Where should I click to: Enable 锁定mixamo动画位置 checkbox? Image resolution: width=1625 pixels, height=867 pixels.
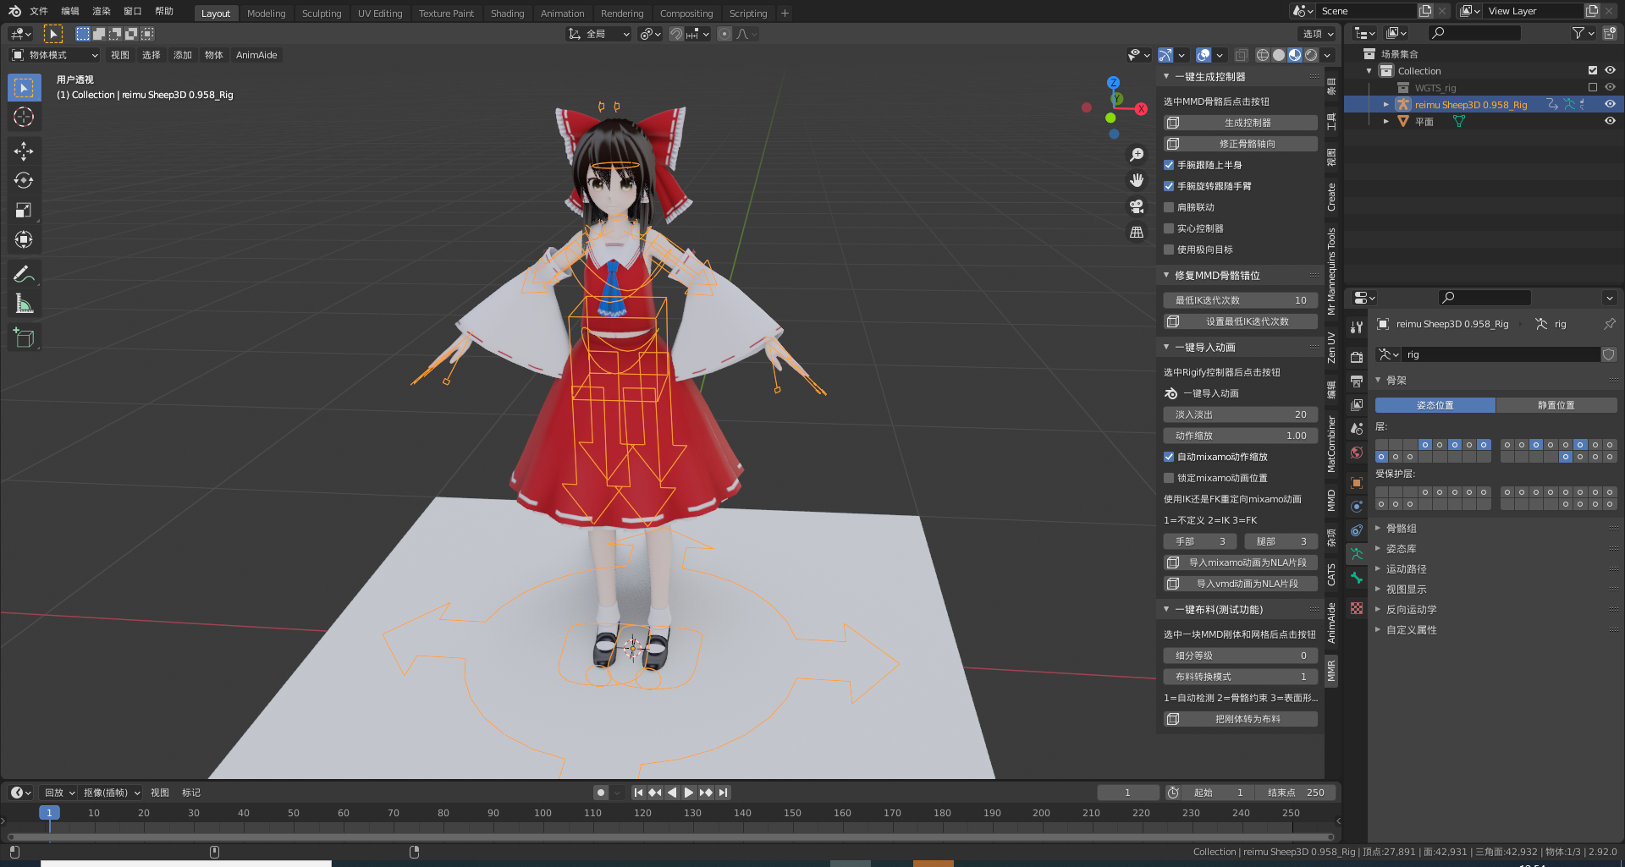click(x=1169, y=478)
